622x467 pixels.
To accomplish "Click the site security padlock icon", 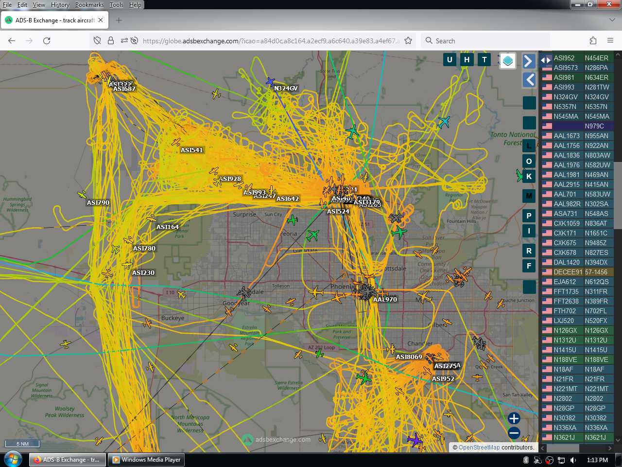I will click(111, 41).
